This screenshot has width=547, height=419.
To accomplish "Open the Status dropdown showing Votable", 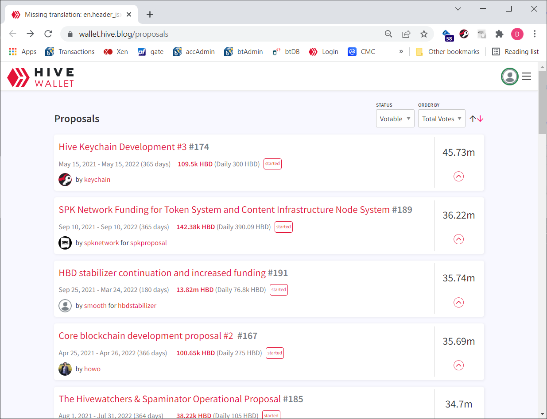I will coord(395,119).
